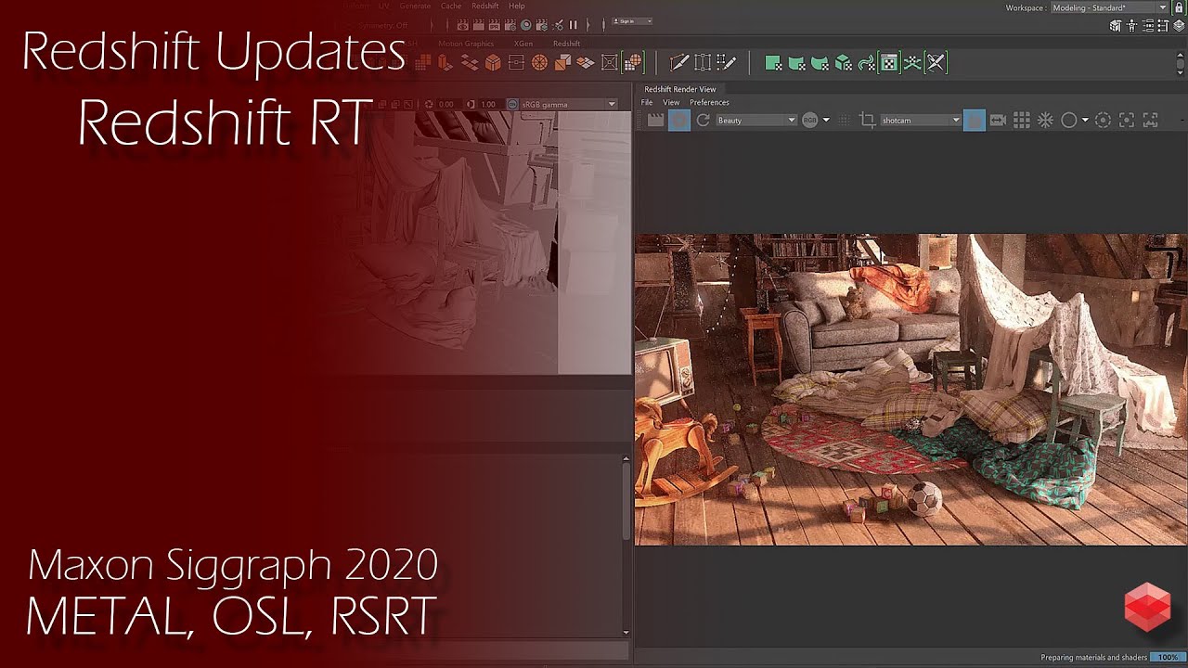This screenshot has height=668, width=1188.
Task: Switch to the Redshift shelf tab
Action: pos(566,44)
